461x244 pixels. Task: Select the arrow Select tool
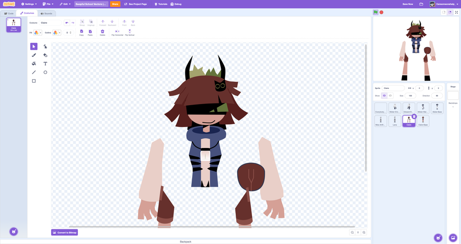coord(34,46)
